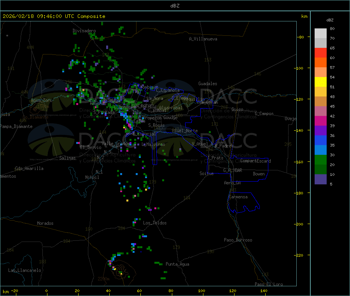This screenshot has width=350, height=296.
Task: Select the orange 60 dBZ legend swatch
Action: coord(320,63)
